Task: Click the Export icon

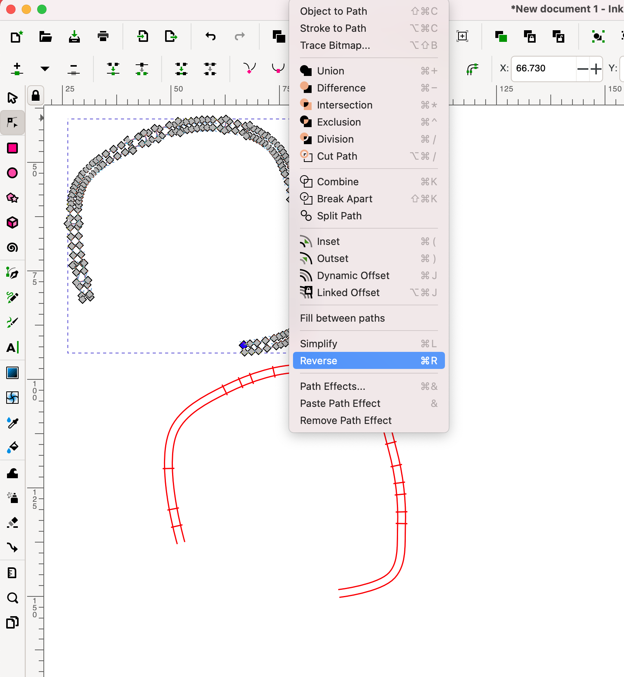Action: pyautogui.click(x=171, y=36)
